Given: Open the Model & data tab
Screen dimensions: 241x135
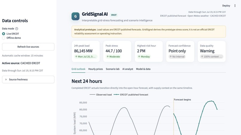Looking at the screenshot, I should [x=143, y=69].
